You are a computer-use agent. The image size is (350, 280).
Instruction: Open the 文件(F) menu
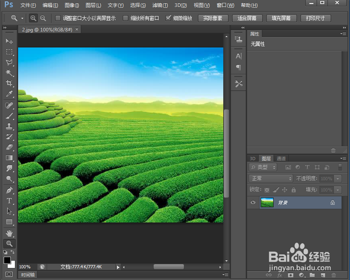point(28,5)
